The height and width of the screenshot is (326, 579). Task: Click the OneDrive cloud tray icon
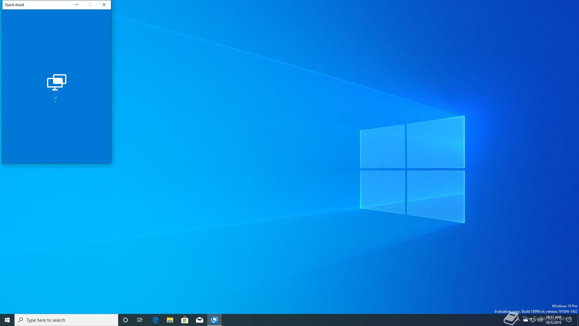click(526, 320)
